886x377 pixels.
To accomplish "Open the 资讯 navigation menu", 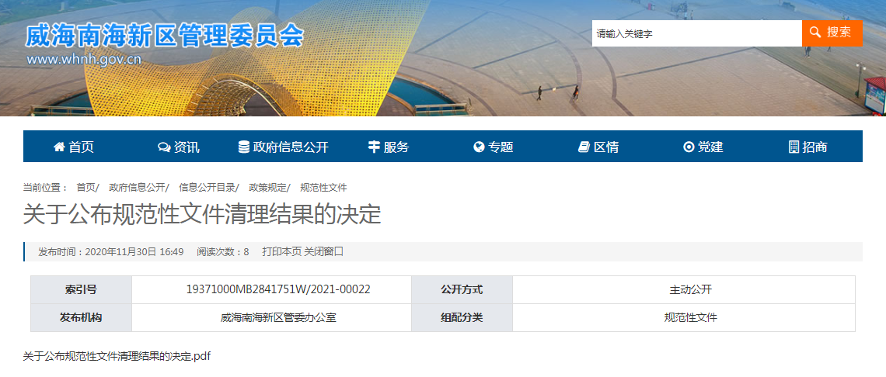I will [187, 147].
